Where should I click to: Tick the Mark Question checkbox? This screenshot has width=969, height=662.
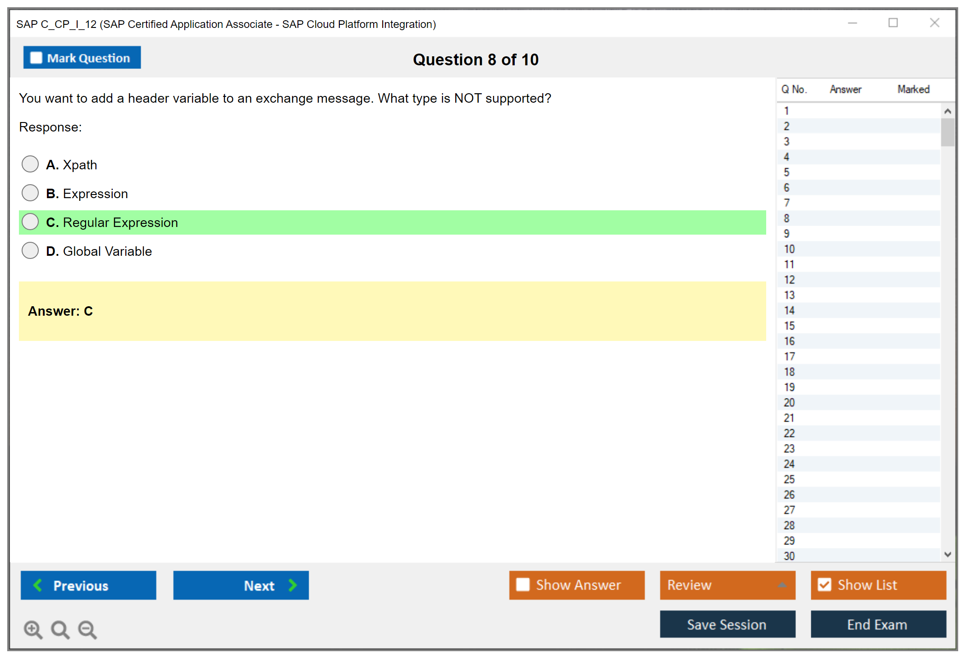point(36,58)
